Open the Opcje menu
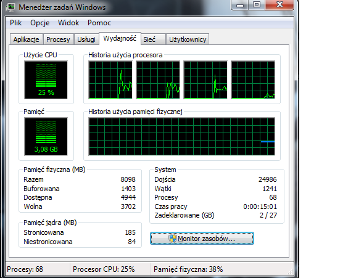Image resolution: width=356 pixels, height=278 pixels. click(x=40, y=23)
